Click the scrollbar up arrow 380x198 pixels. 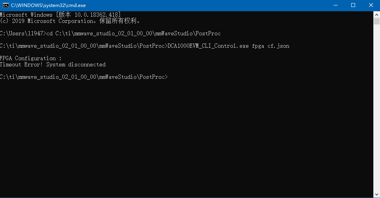click(376, 14)
